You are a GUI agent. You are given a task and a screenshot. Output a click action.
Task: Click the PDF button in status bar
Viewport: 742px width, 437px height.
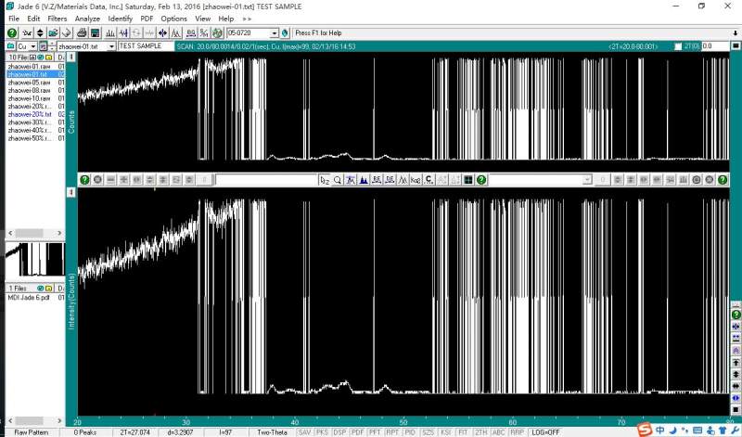point(357,432)
